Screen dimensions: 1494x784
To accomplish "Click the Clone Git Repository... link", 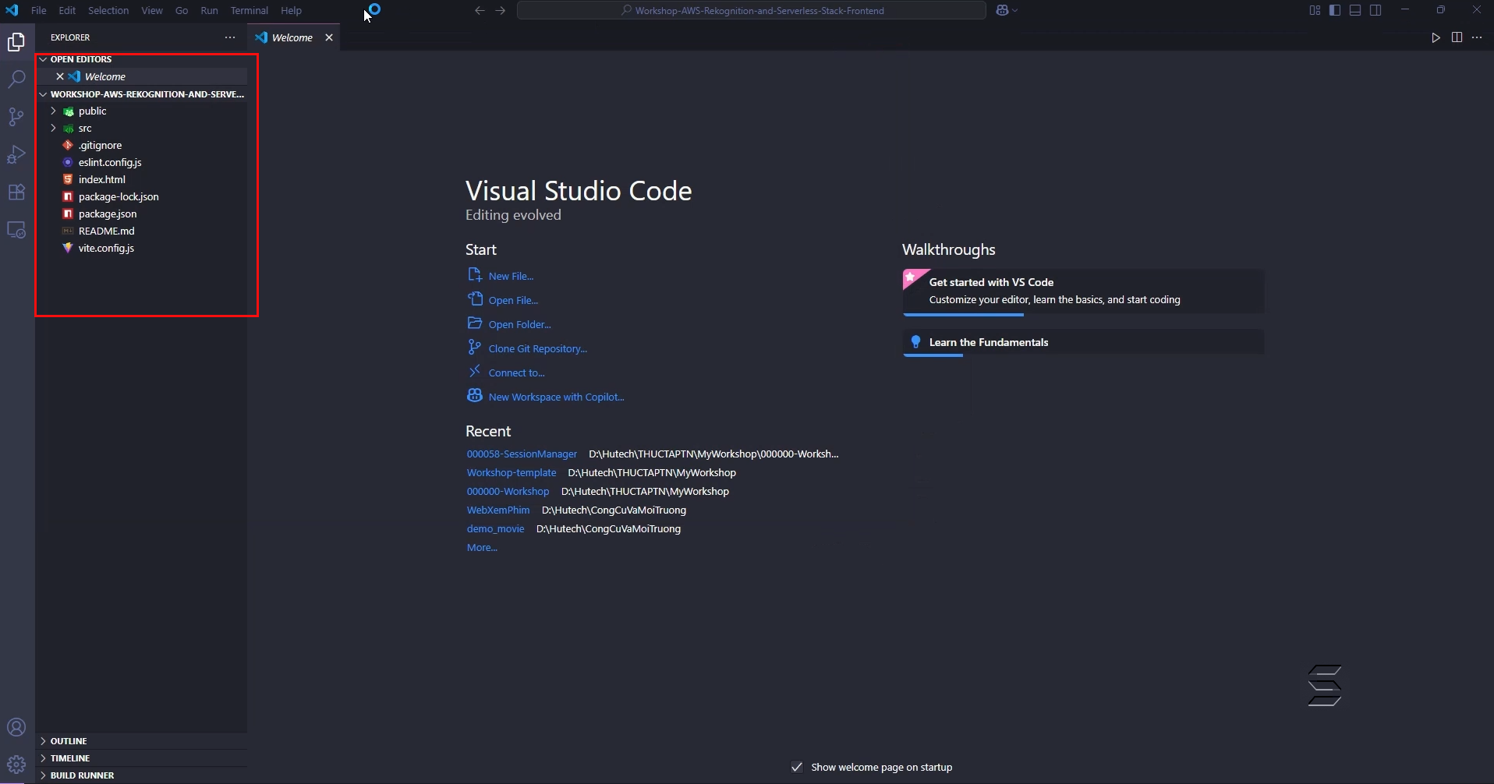I will (538, 348).
